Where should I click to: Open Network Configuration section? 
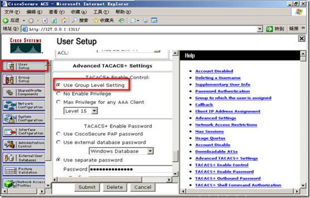(x=24, y=105)
